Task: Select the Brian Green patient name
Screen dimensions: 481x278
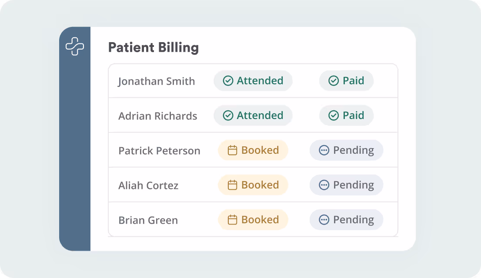Action: (148, 220)
